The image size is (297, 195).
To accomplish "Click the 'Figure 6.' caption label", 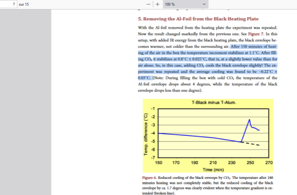I will [x=149, y=177].
